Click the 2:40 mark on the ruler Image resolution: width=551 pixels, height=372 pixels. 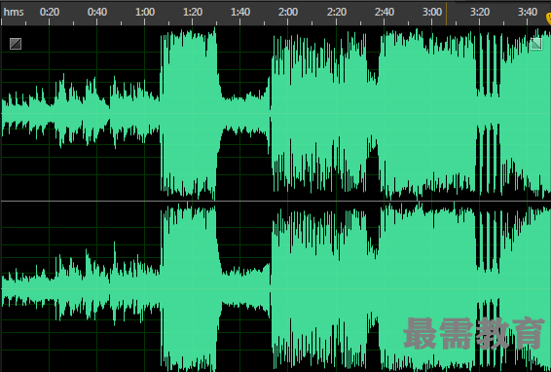point(385,12)
